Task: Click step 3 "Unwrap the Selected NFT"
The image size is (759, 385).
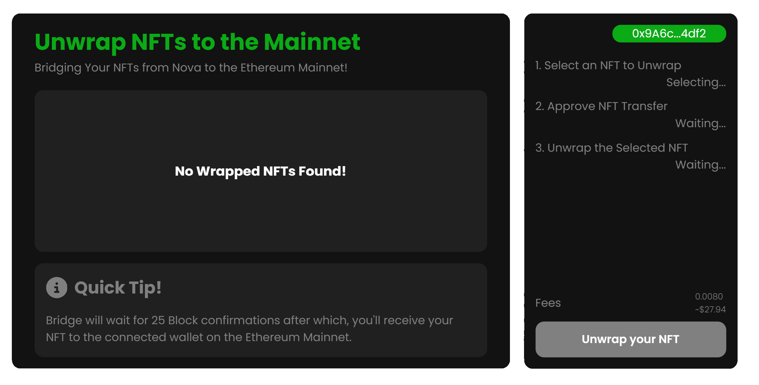Action: point(611,148)
